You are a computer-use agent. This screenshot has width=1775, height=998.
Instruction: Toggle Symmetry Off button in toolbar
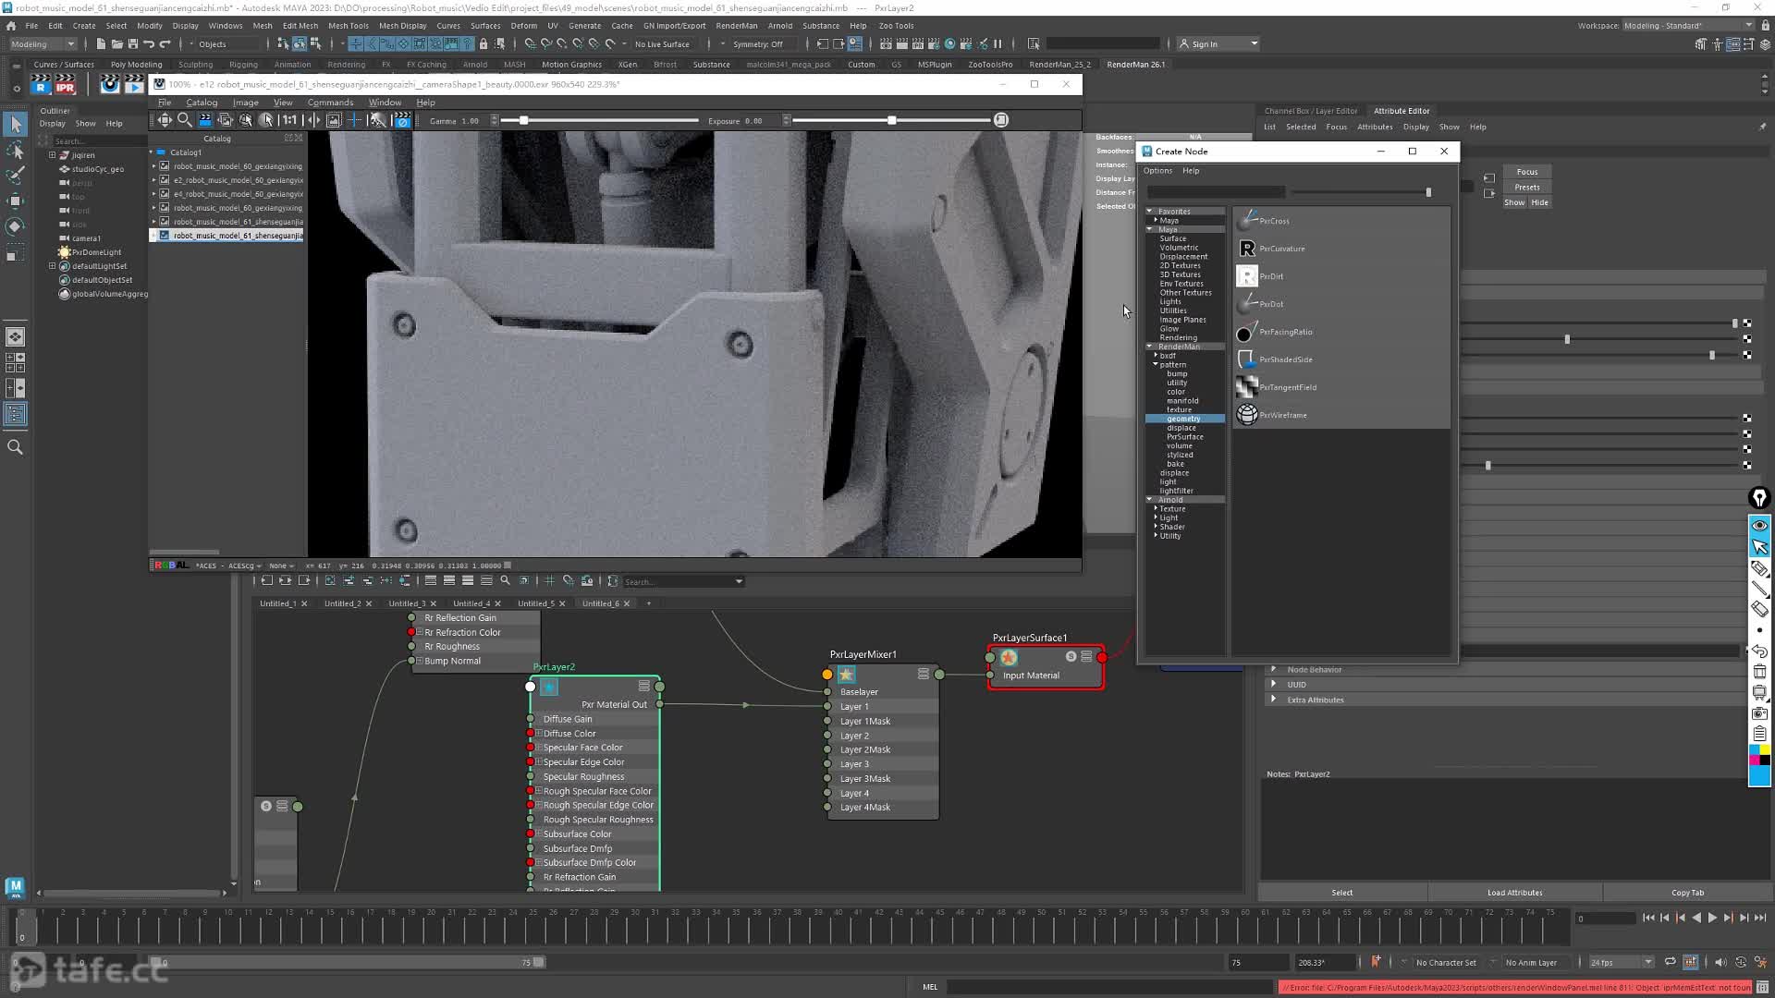click(760, 45)
